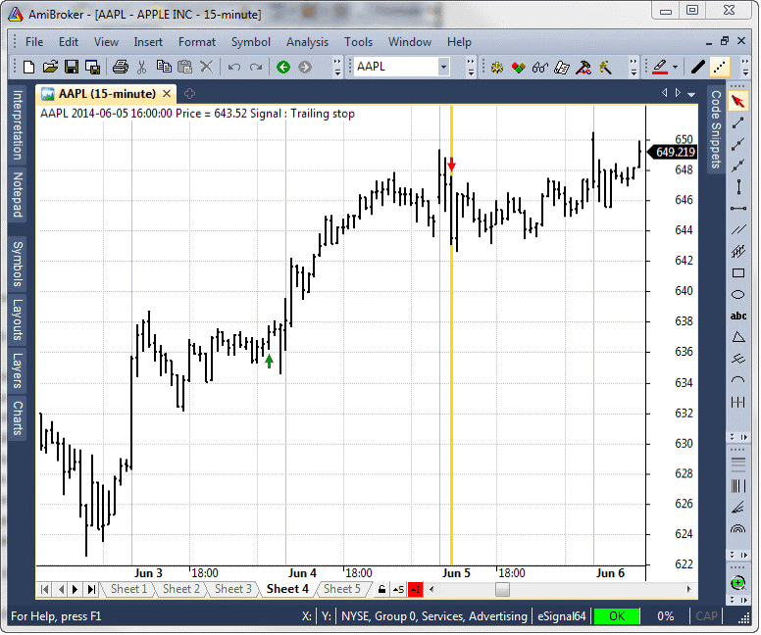Toggle the dotted line style
761x635 pixels.
point(719,67)
